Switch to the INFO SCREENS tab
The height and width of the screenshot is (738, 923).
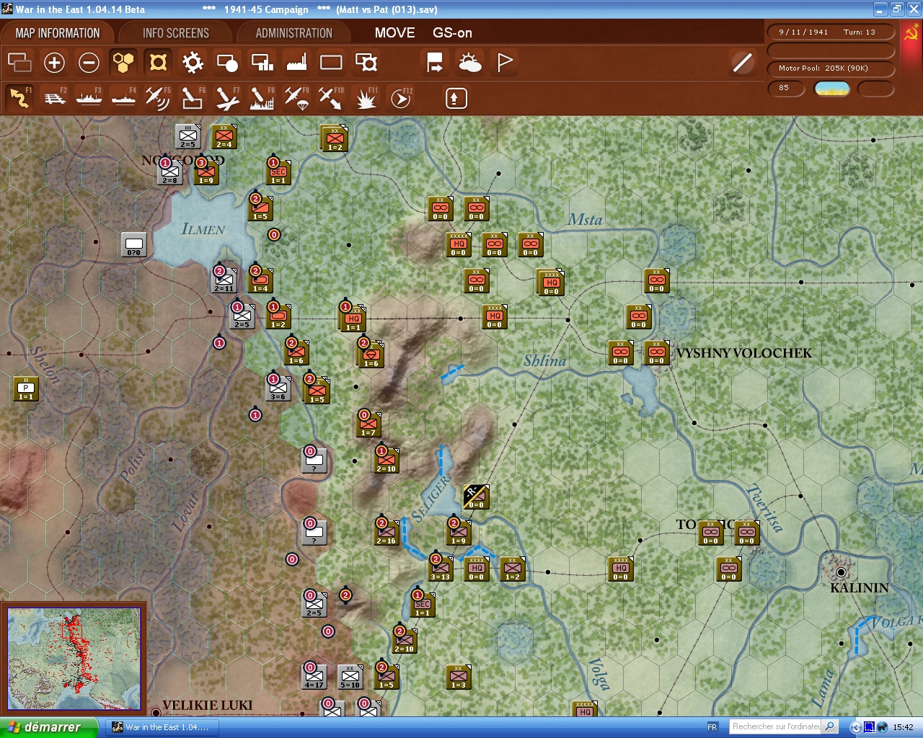pyautogui.click(x=175, y=33)
